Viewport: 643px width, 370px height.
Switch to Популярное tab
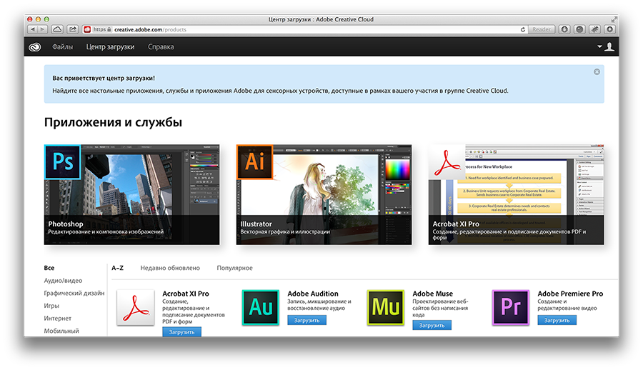234,268
